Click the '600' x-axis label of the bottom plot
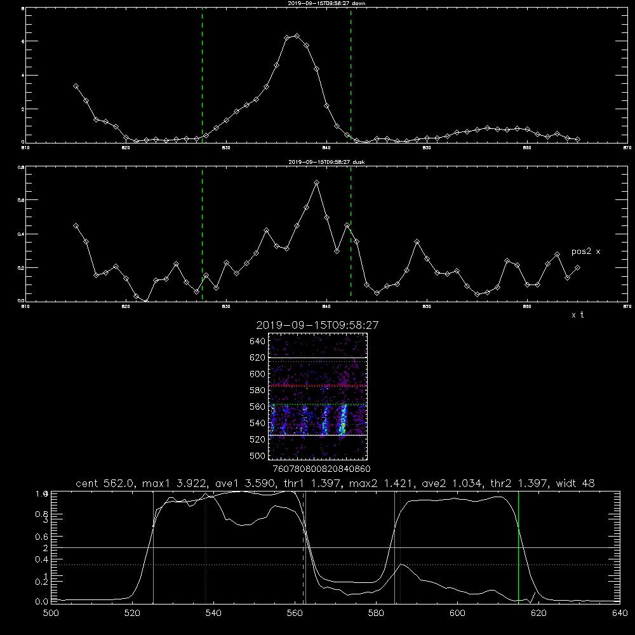The width and height of the screenshot is (635, 635). (457, 613)
